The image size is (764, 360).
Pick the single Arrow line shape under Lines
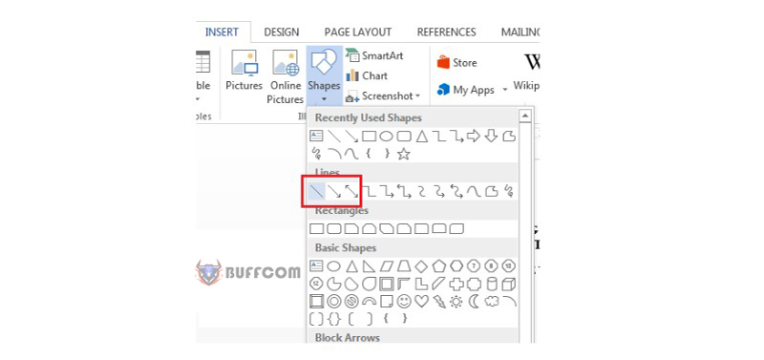[334, 191]
